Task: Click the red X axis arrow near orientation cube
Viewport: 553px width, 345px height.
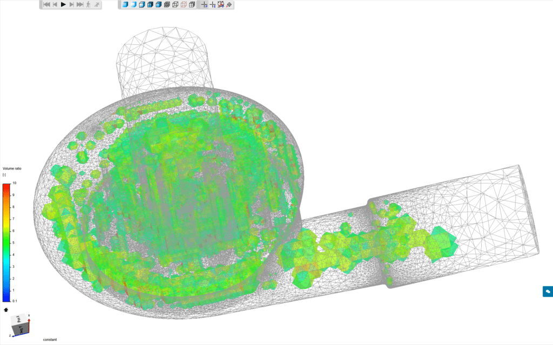Action: pos(30,320)
